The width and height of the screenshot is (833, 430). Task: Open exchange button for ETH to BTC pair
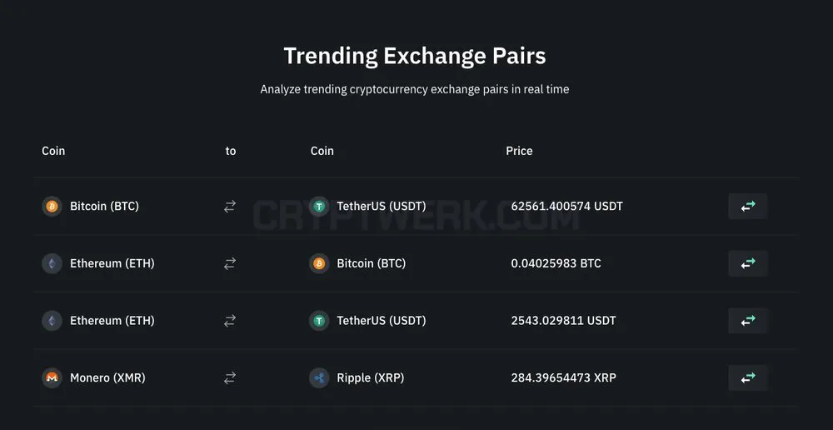point(747,263)
